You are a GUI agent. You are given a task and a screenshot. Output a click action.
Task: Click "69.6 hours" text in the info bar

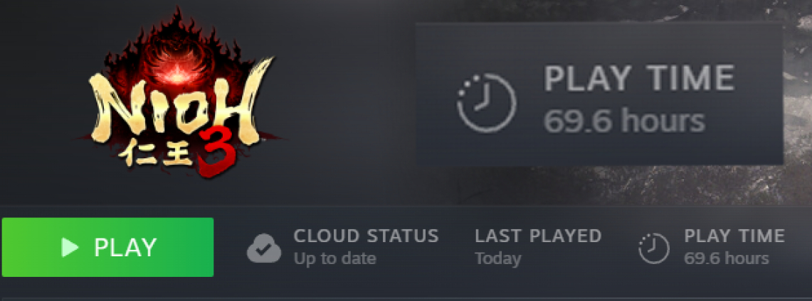pos(726,258)
